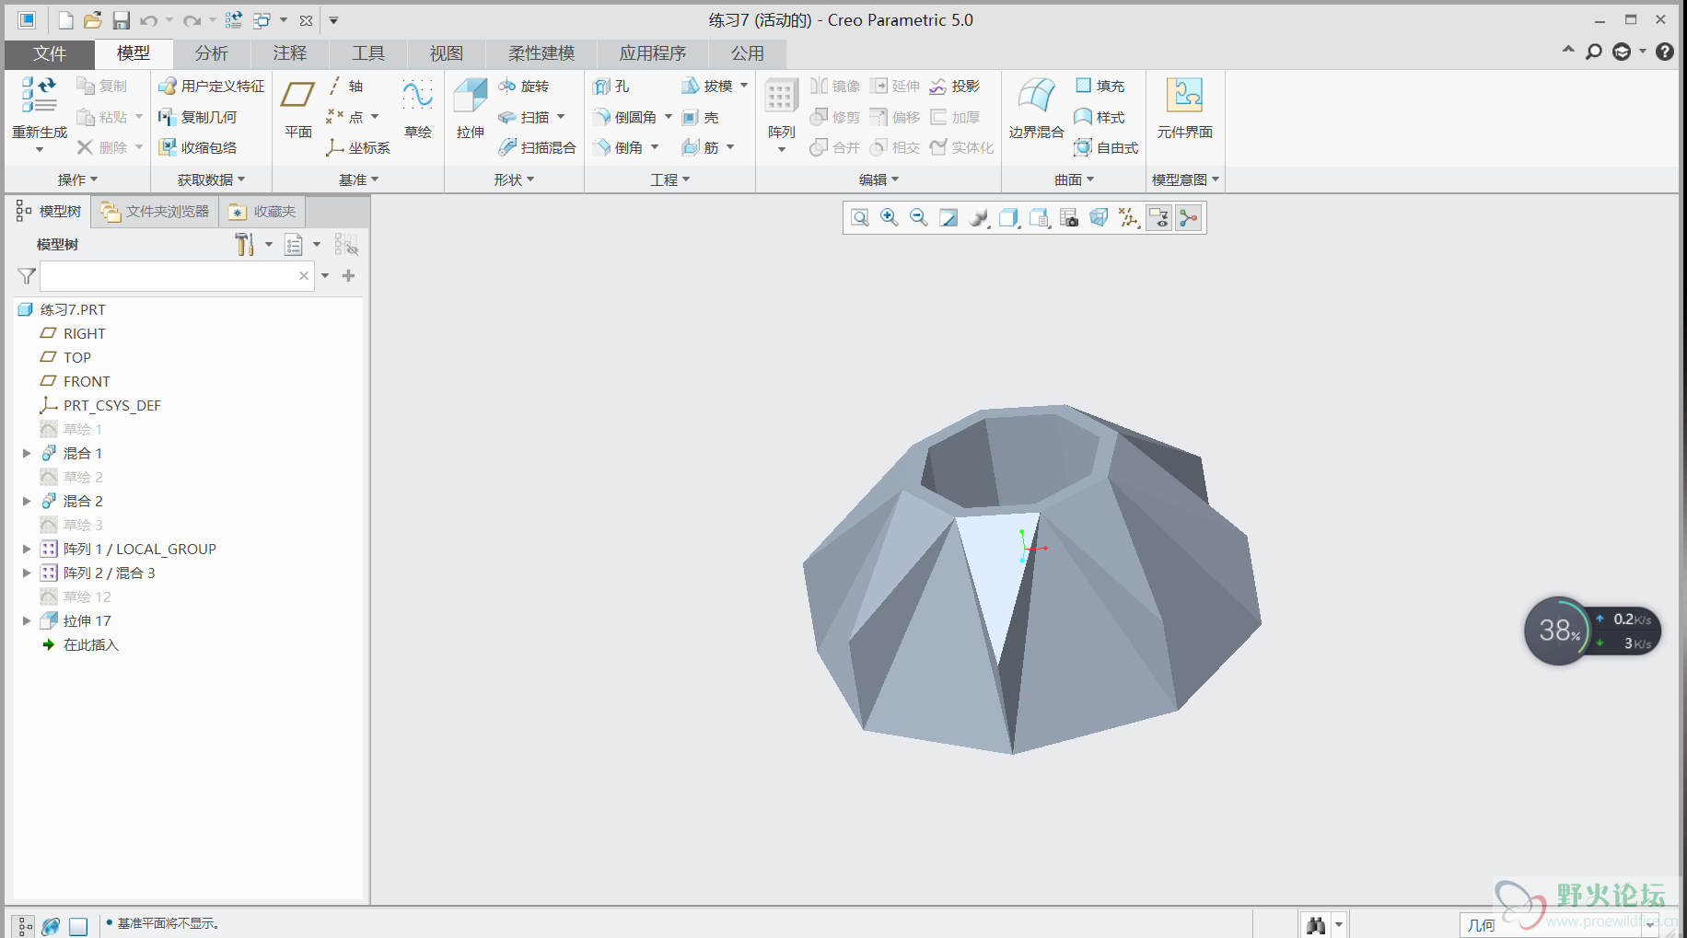
Task: Open the 文件夹浏览器 panel tab
Action: [x=156, y=212]
